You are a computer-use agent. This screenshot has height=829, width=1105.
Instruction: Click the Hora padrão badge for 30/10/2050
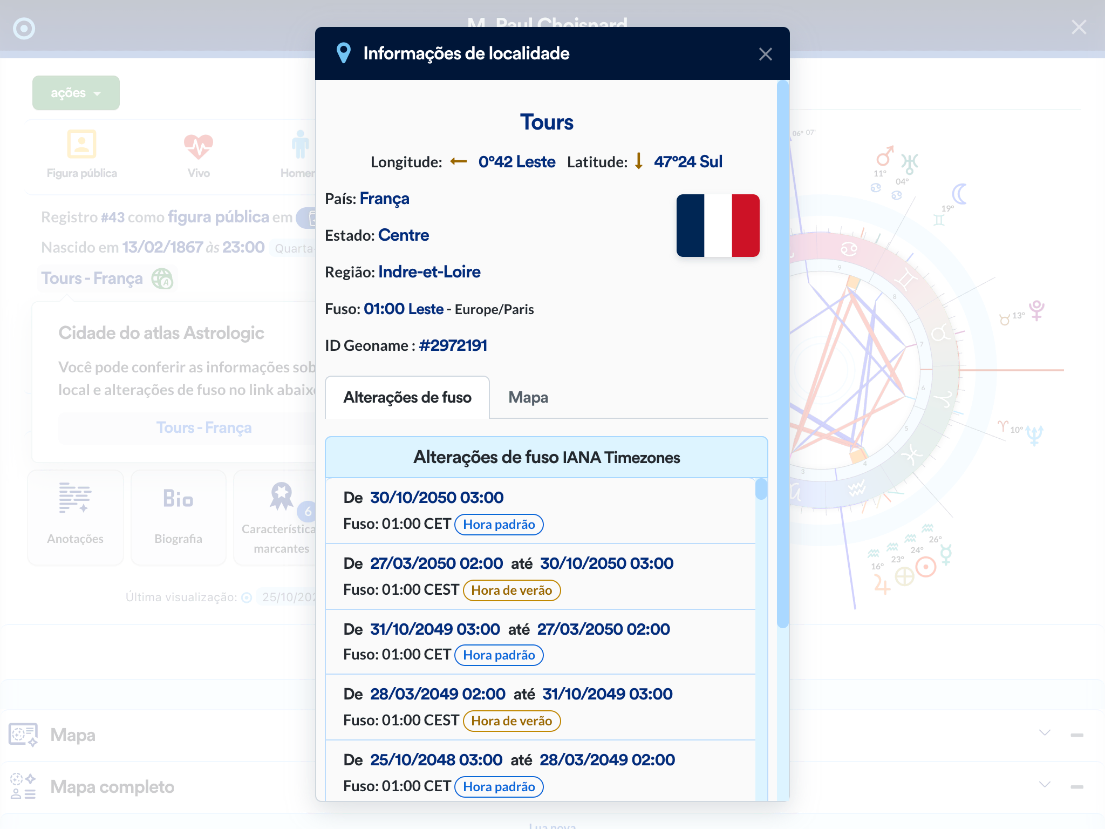(x=499, y=525)
